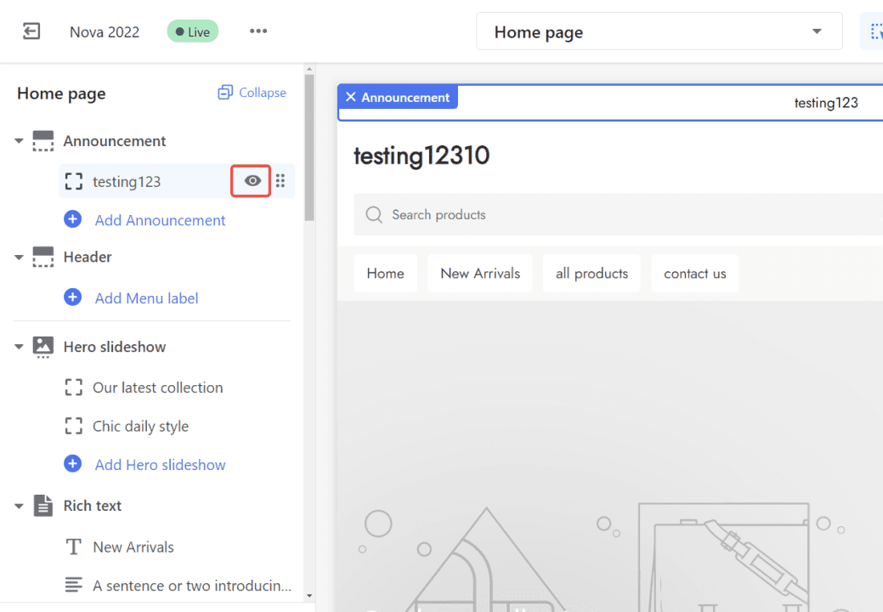Click the Nova 2022 theme name
The image size is (883, 612).
click(x=105, y=32)
